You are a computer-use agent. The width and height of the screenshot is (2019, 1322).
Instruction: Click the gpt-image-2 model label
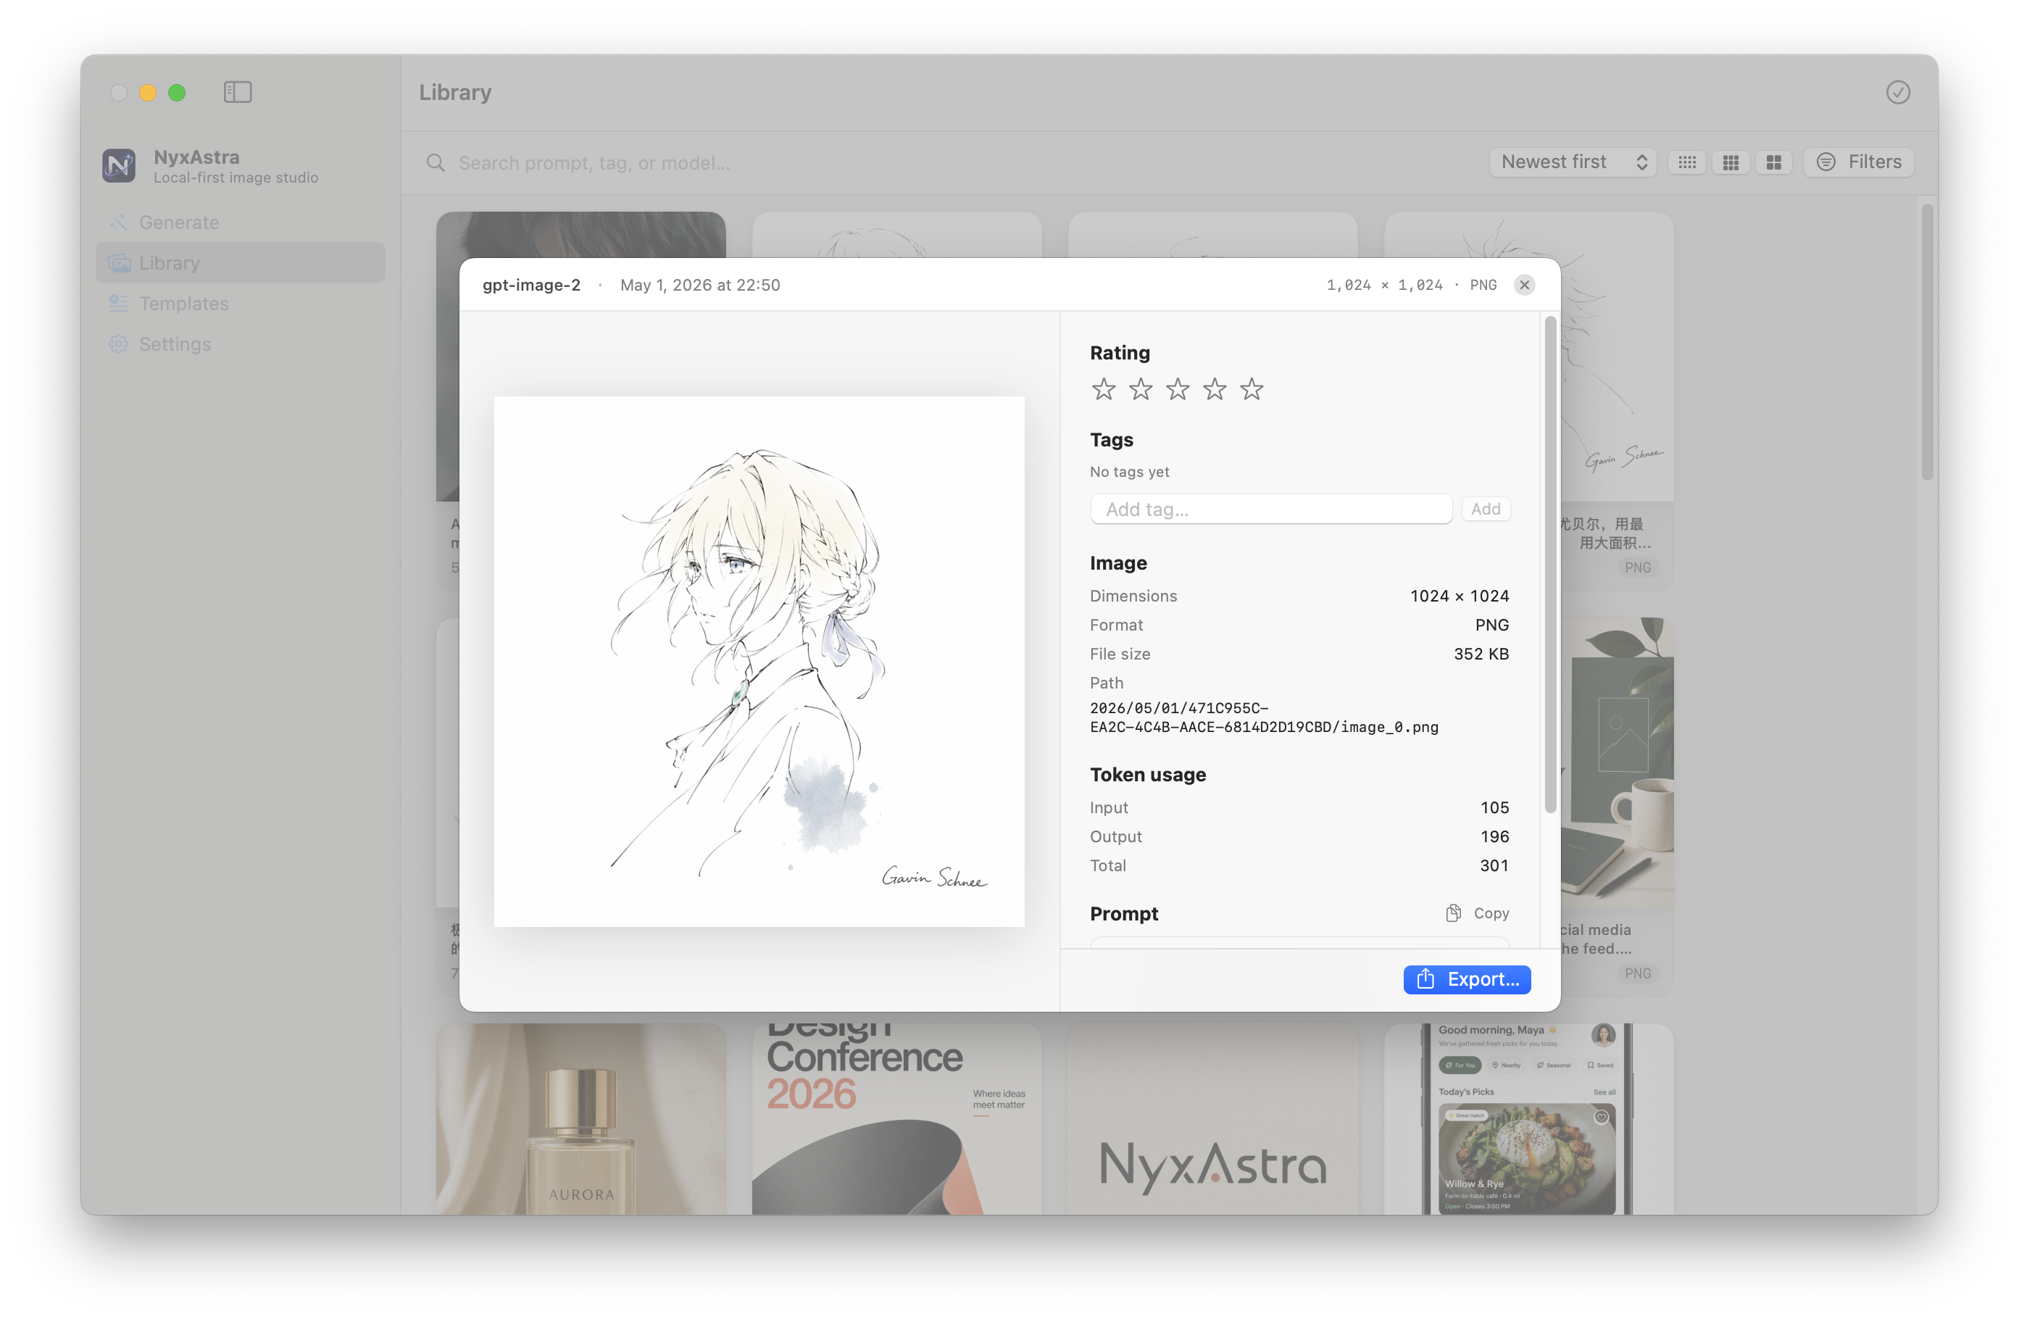[x=532, y=285]
